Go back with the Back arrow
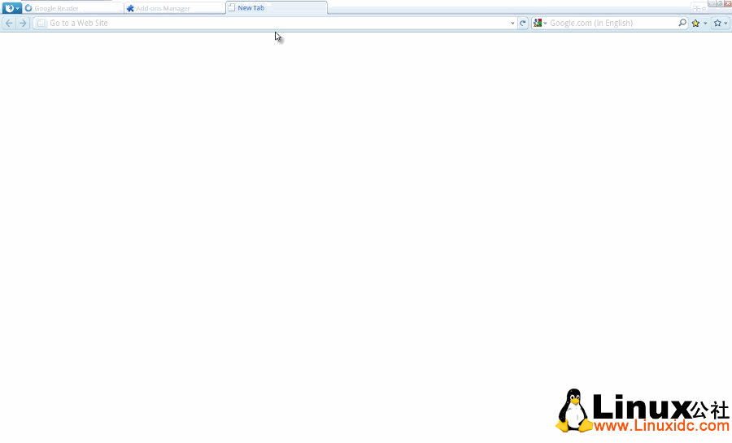 [x=9, y=23]
